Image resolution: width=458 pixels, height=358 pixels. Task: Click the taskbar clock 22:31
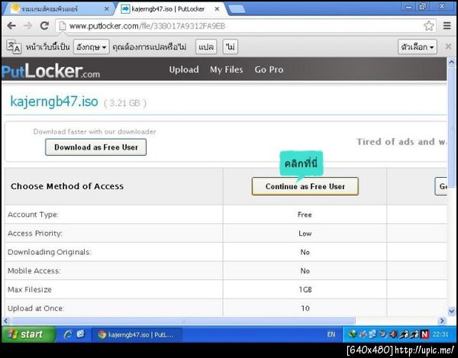[x=440, y=334]
